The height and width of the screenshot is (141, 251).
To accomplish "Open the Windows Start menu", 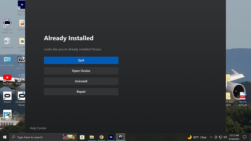I will pyautogui.click(x=5, y=137).
